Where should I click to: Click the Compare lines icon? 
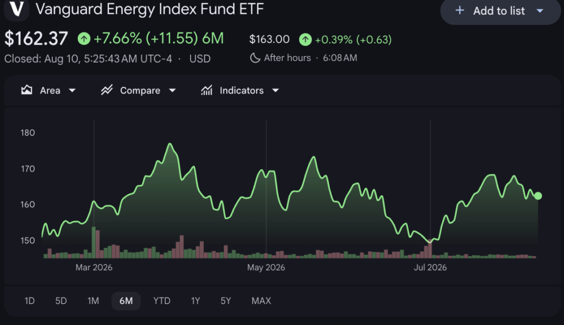(107, 90)
